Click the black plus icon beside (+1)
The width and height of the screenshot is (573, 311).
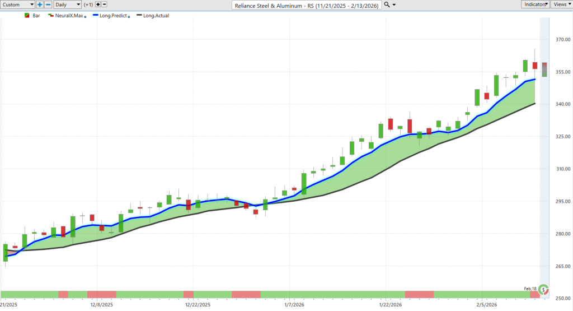(97, 4)
